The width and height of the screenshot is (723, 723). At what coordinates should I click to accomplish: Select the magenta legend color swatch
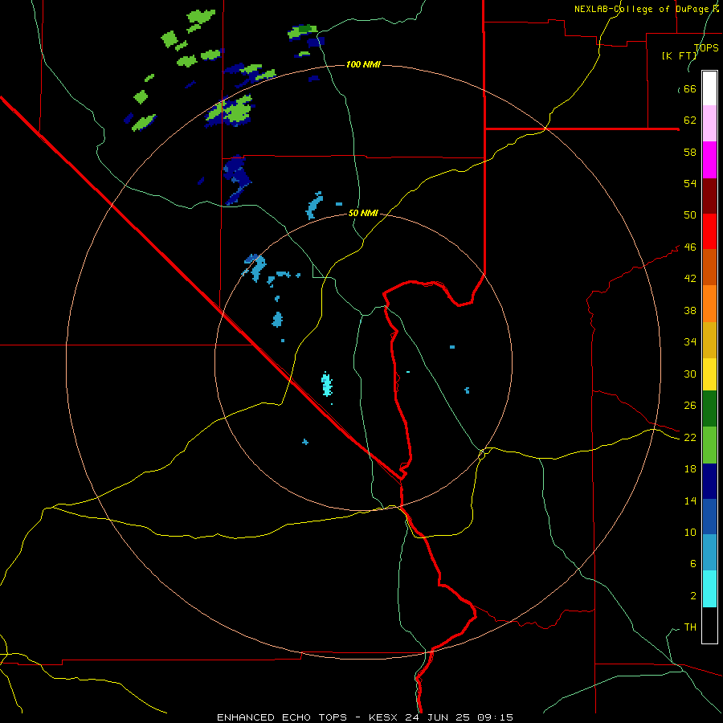[709, 160]
